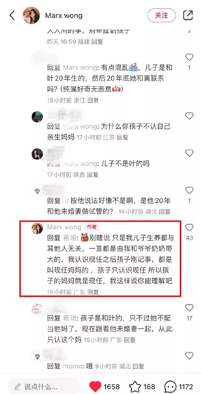This screenshot has height=394, width=202.
Task: Like the 17小时前 陕西 comment
Action: tap(189, 153)
